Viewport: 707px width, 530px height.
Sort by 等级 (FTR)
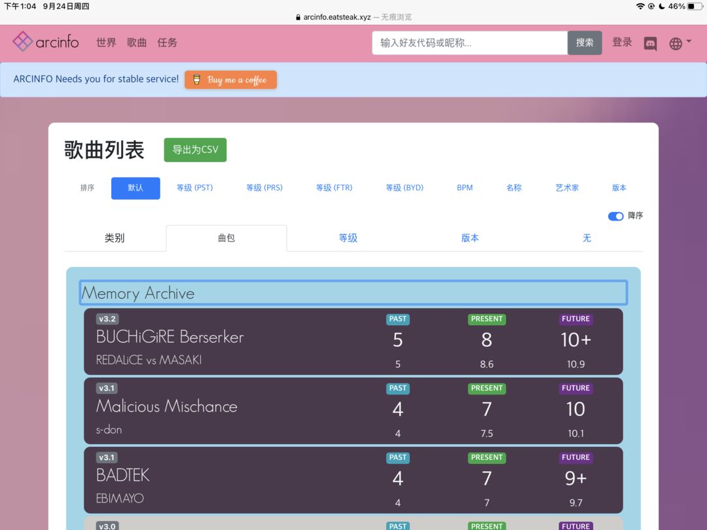(x=334, y=188)
